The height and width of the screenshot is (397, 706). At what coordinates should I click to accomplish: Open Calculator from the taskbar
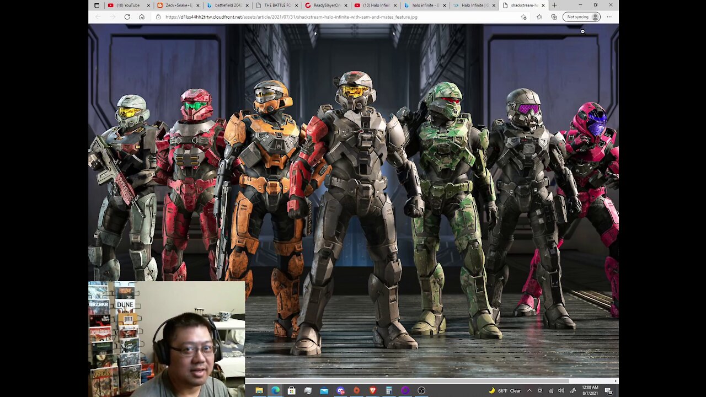pos(389,390)
